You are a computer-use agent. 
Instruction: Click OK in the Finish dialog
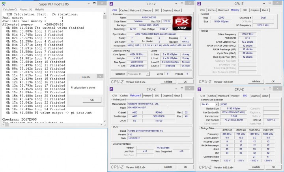(92, 100)
